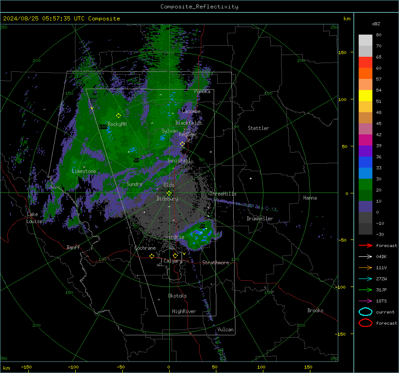Viewport: 399px width, 373px height.
Task: Select the 36 dBZ purple swatch
Action: coord(365,151)
